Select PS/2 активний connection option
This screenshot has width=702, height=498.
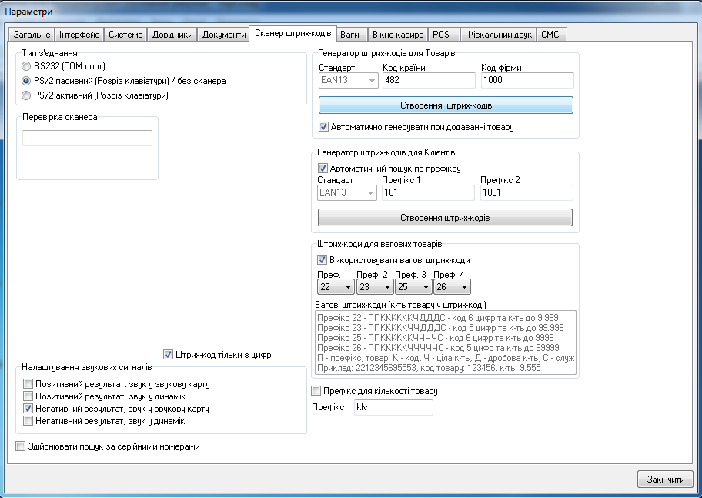click(28, 95)
